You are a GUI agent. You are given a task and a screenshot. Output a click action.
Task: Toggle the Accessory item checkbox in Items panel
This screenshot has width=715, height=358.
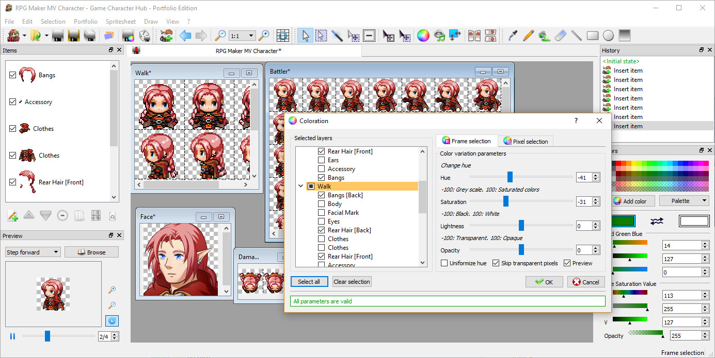pyautogui.click(x=13, y=101)
